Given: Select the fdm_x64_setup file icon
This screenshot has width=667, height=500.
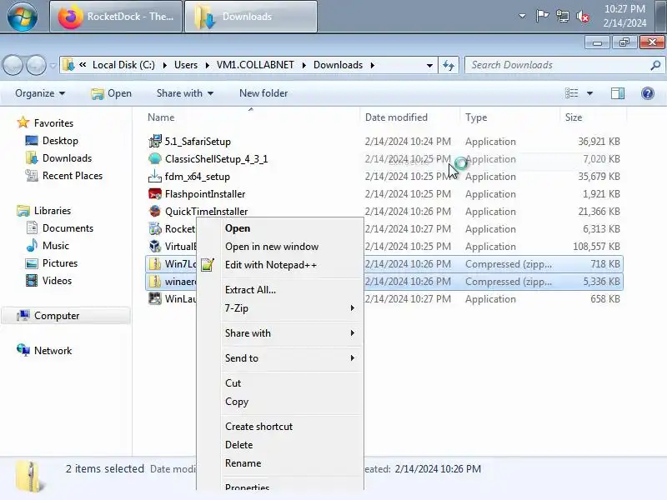Looking at the screenshot, I should pyautogui.click(x=155, y=176).
